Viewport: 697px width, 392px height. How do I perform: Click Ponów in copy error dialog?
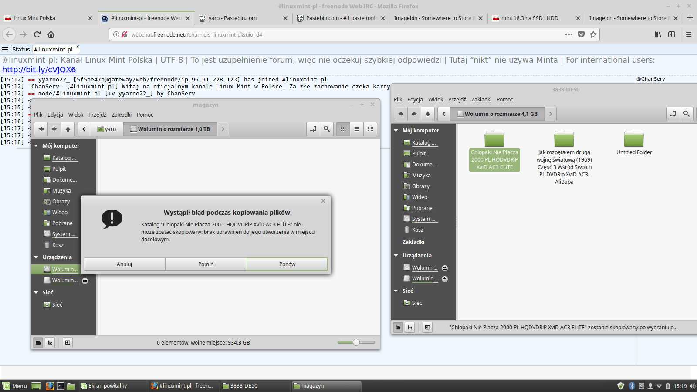(287, 264)
